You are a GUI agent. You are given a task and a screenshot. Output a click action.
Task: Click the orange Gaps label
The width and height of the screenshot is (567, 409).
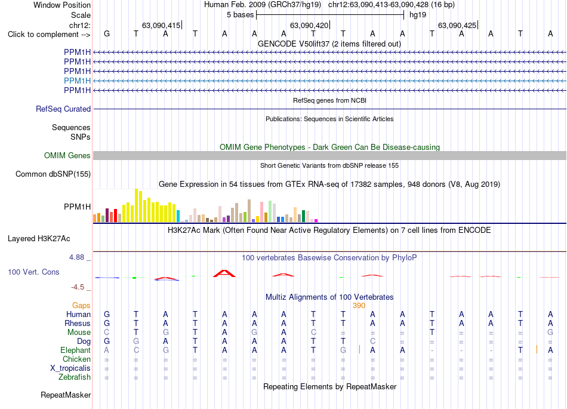click(81, 306)
